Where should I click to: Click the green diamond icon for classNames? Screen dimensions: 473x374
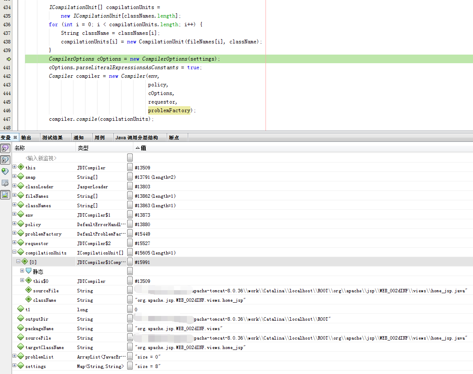tap(21, 205)
